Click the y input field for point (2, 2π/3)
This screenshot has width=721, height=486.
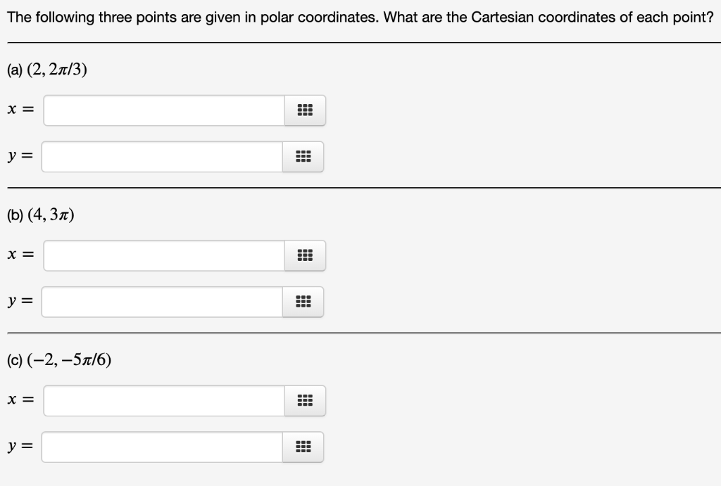(x=162, y=157)
